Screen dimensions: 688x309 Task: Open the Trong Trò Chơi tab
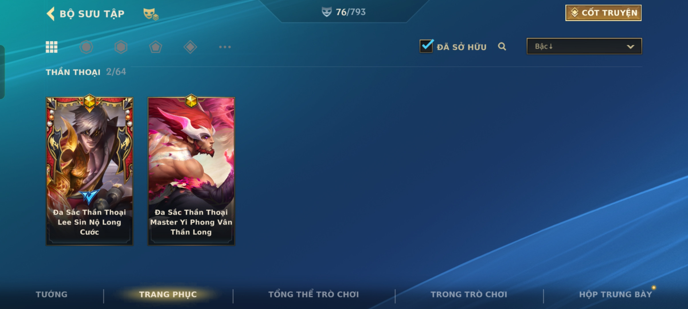pos(469,294)
